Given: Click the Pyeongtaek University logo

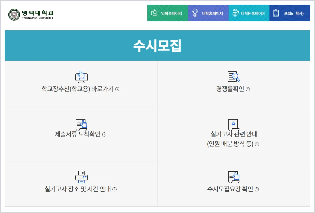Looking at the screenshot, I should click(x=31, y=14).
